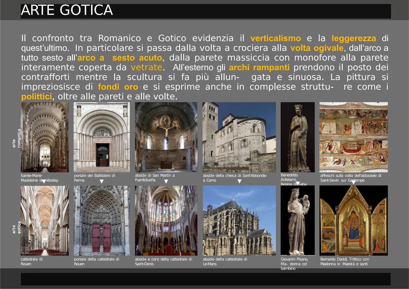Click the Sainte-Marie-Madeleine de Vézelay nave photo
The image size is (409, 289).
[45, 137]
